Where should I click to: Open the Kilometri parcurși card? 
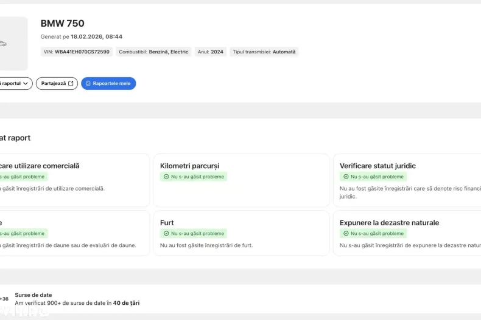242,180
